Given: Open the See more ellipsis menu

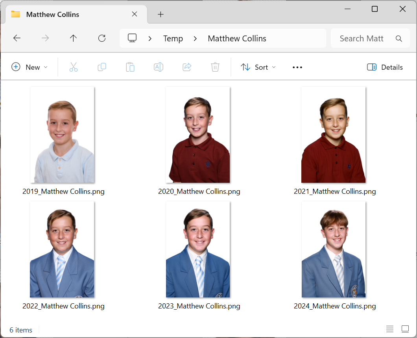Looking at the screenshot, I should pyautogui.click(x=297, y=67).
